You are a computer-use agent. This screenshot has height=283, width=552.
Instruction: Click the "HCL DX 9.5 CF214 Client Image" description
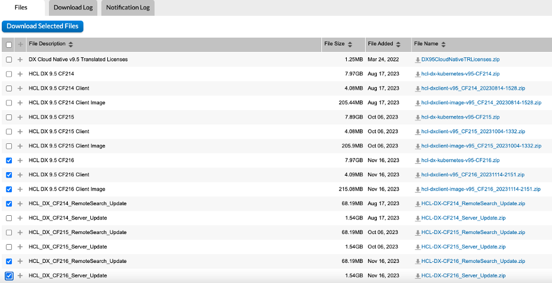click(x=67, y=103)
